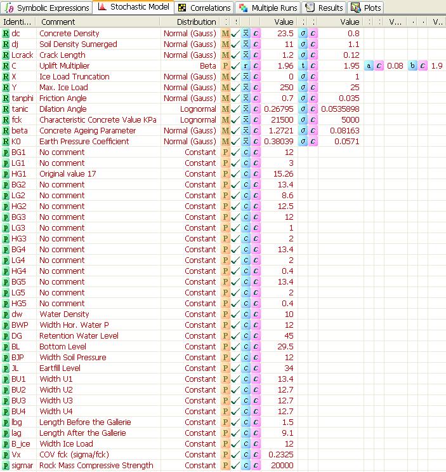Toggle the green checkmark in the dj row
Screen dimensions: 446x472
pyautogui.click(x=235, y=44)
